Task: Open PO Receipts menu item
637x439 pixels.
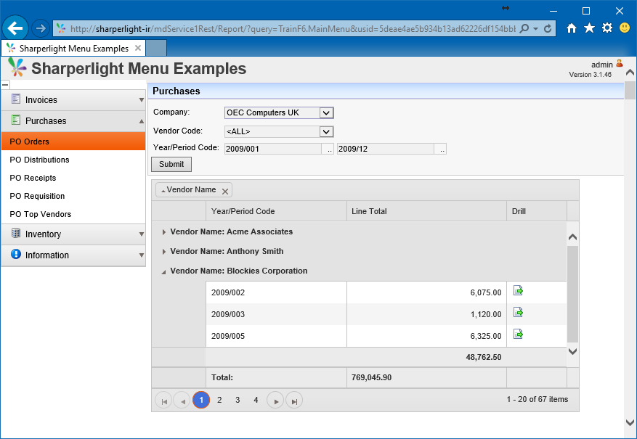Action: coord(73,178)
